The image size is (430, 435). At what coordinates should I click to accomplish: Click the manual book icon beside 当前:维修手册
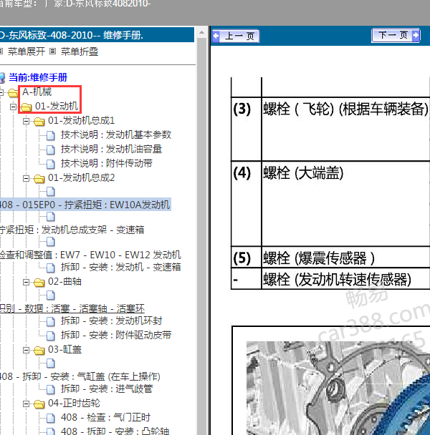coord(2,78)
